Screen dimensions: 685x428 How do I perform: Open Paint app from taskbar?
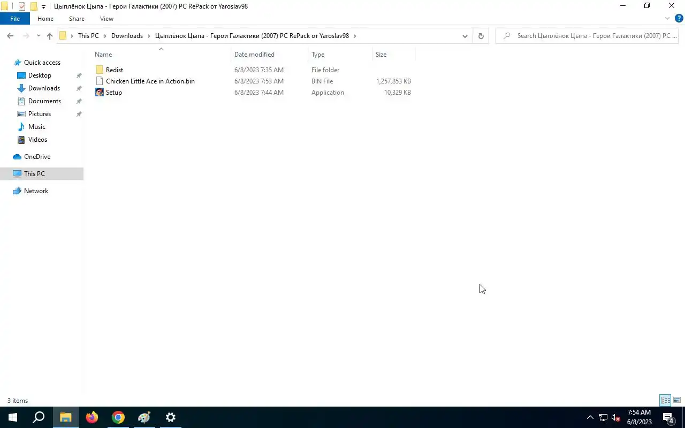[144, 417]
